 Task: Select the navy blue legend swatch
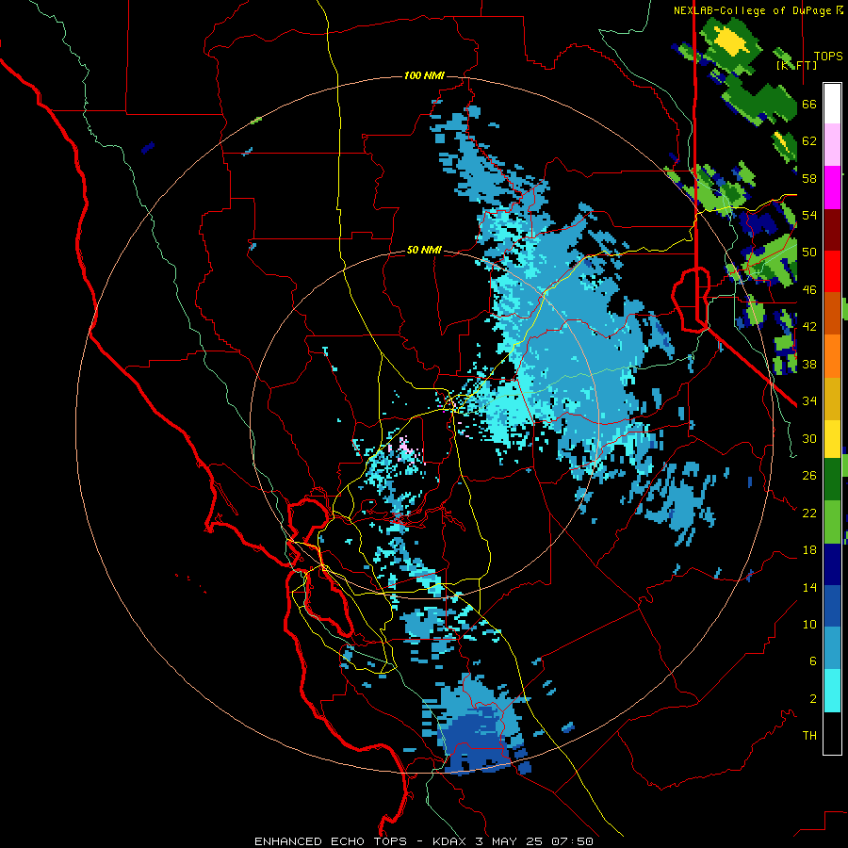(x=832, y=564)
